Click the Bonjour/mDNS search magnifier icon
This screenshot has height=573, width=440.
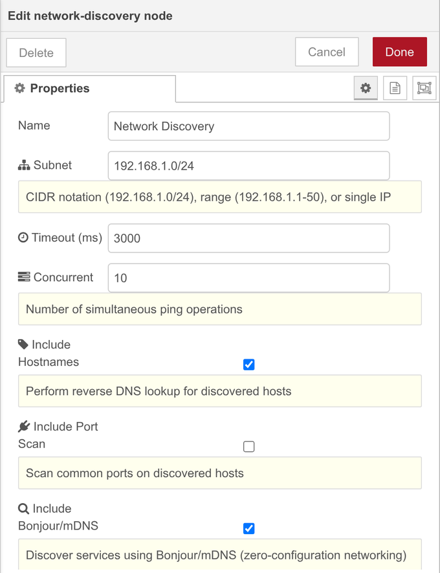(x=23, y=508)
